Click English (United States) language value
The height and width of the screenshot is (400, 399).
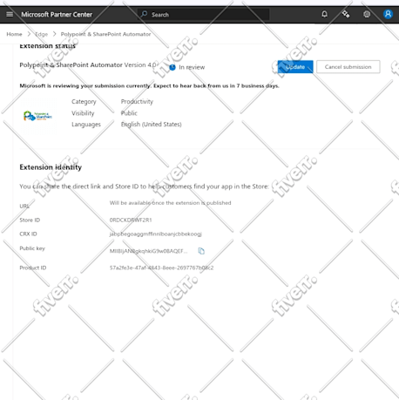click(x=152, y=125)
